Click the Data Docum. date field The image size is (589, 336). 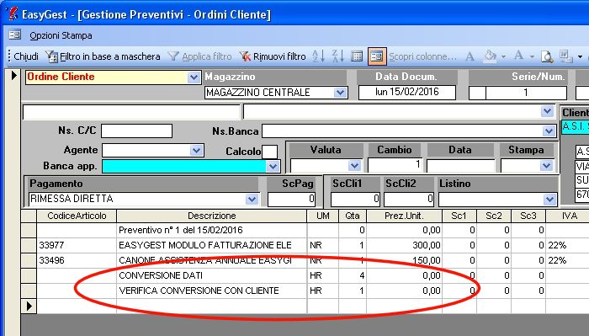click(406, 93)
